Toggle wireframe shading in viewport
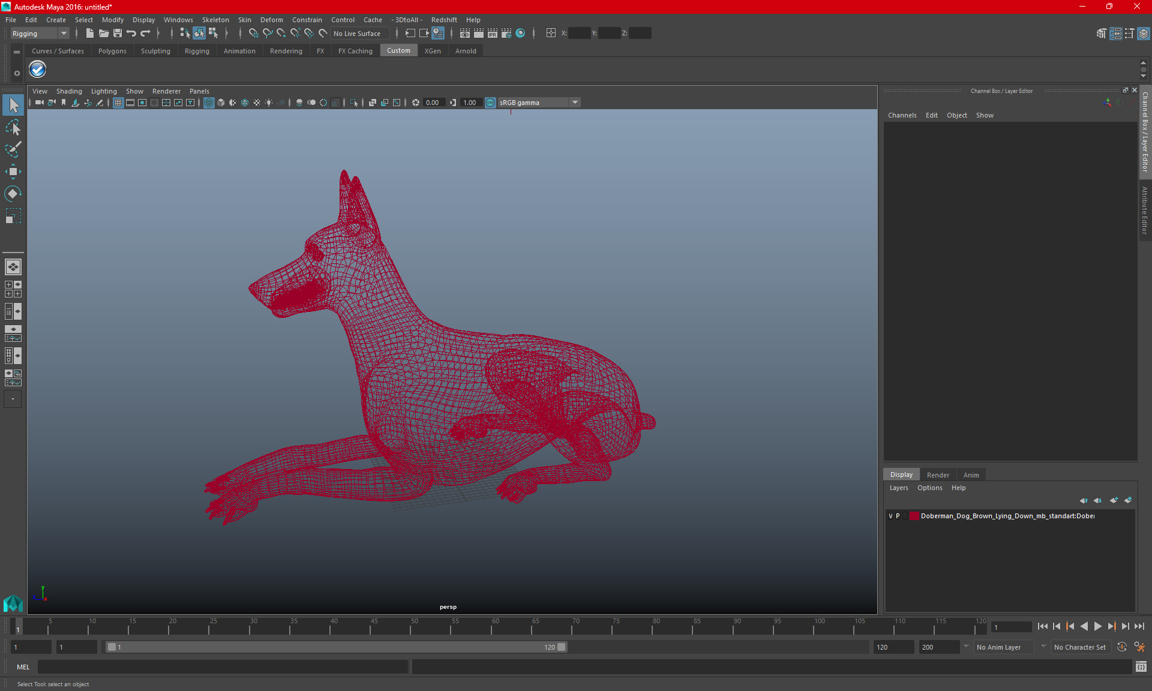 209,103
